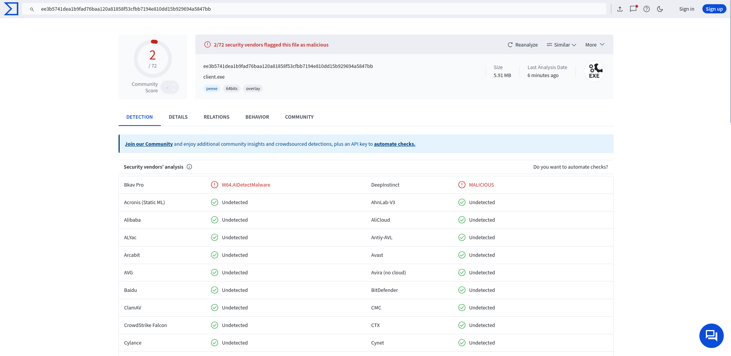Click the Reanalyze refresh icon
Screen dimensions: 731x356
(510, 45)
